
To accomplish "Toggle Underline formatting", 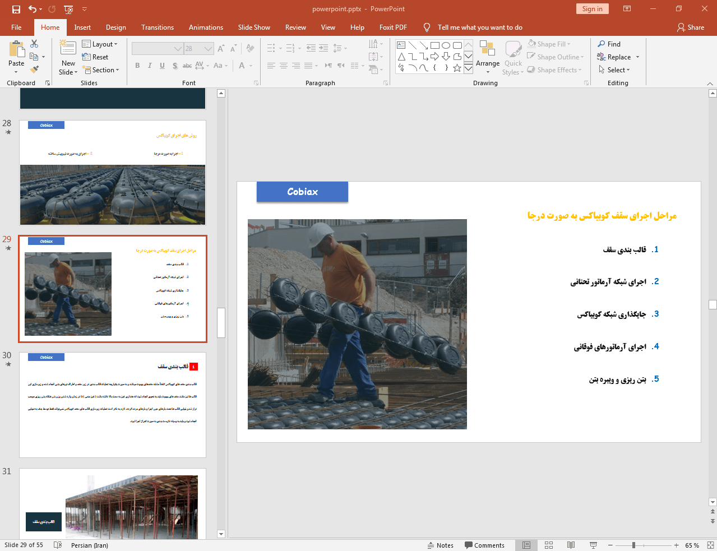I will tap(162, 66).
